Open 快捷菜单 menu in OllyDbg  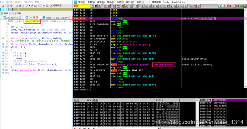[x=156, y=2]
